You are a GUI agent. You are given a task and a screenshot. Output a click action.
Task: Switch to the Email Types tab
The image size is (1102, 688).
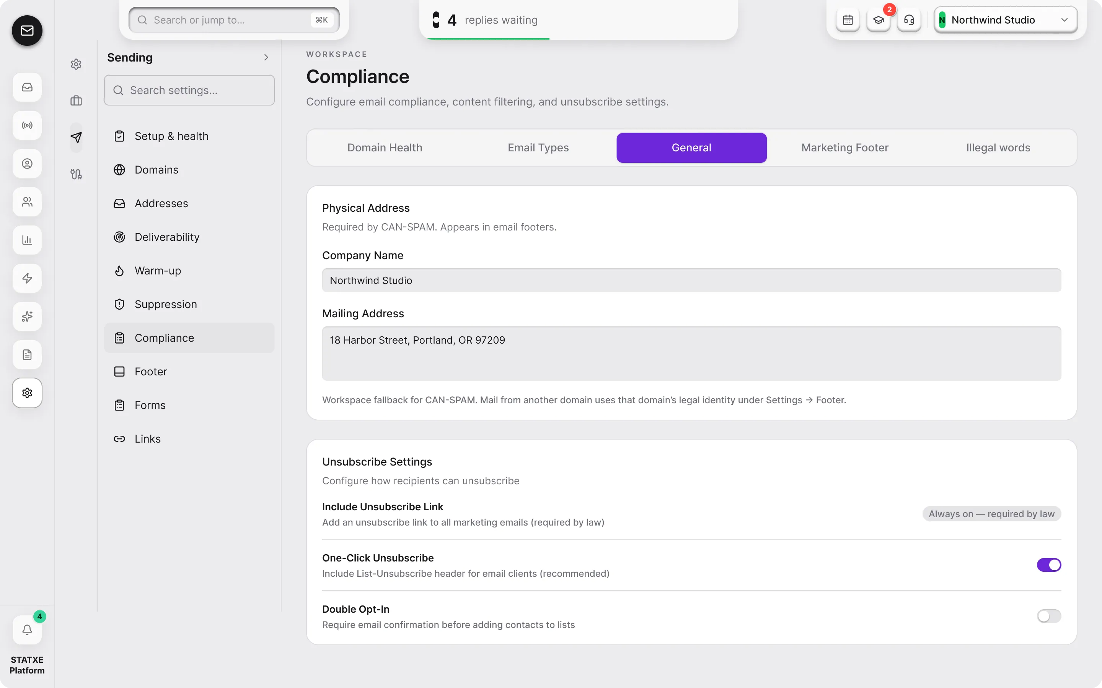click(x=538, y=148)
